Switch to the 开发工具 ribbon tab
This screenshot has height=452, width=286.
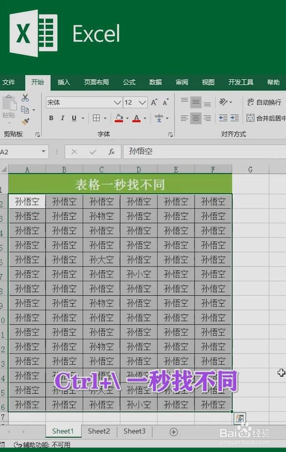(x=241, y=83)
